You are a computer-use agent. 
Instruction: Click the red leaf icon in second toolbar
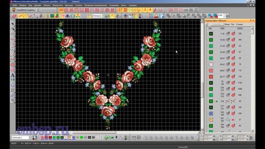14,16
